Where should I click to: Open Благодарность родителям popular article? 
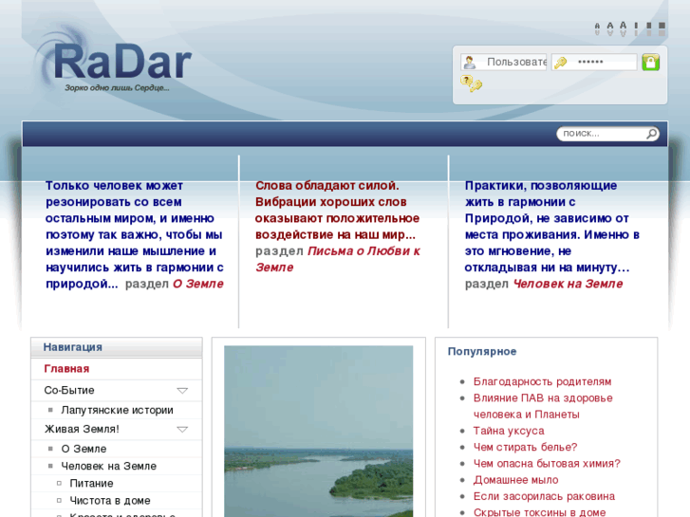click(542, 381)
